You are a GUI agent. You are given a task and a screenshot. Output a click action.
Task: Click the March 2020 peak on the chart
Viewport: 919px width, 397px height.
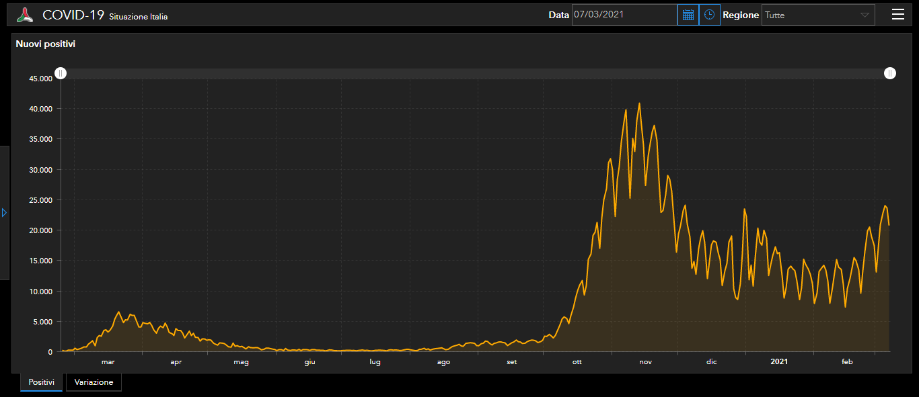click(119, 312)
